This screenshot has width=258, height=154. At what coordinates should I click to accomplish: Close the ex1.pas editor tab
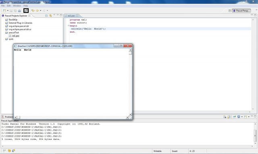point(77,15)
